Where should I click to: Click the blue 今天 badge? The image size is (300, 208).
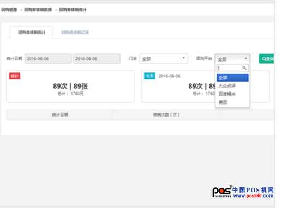pos(149,76)
